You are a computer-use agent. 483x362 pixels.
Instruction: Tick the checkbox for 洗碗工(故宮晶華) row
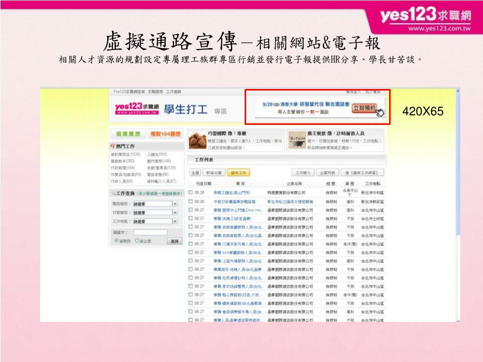tap(191, 218)
